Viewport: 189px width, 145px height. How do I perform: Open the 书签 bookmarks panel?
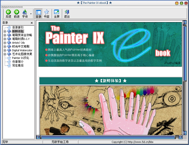47,14
